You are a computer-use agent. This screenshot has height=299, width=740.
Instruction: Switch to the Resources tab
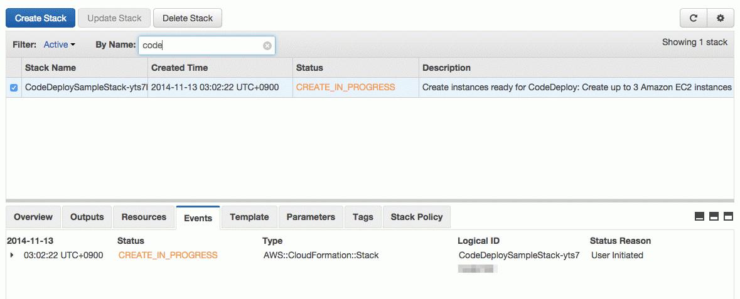pos(144,218)
